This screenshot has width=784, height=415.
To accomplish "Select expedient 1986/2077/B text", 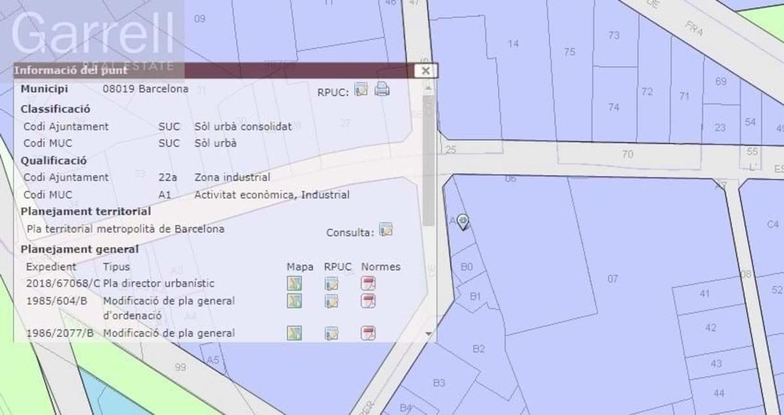I will coord(60,333).
